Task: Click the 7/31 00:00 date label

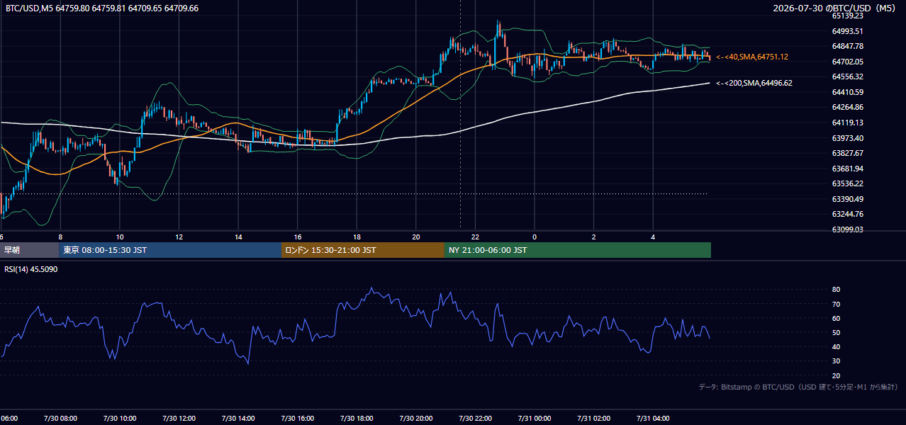Action: coord(535,419)
